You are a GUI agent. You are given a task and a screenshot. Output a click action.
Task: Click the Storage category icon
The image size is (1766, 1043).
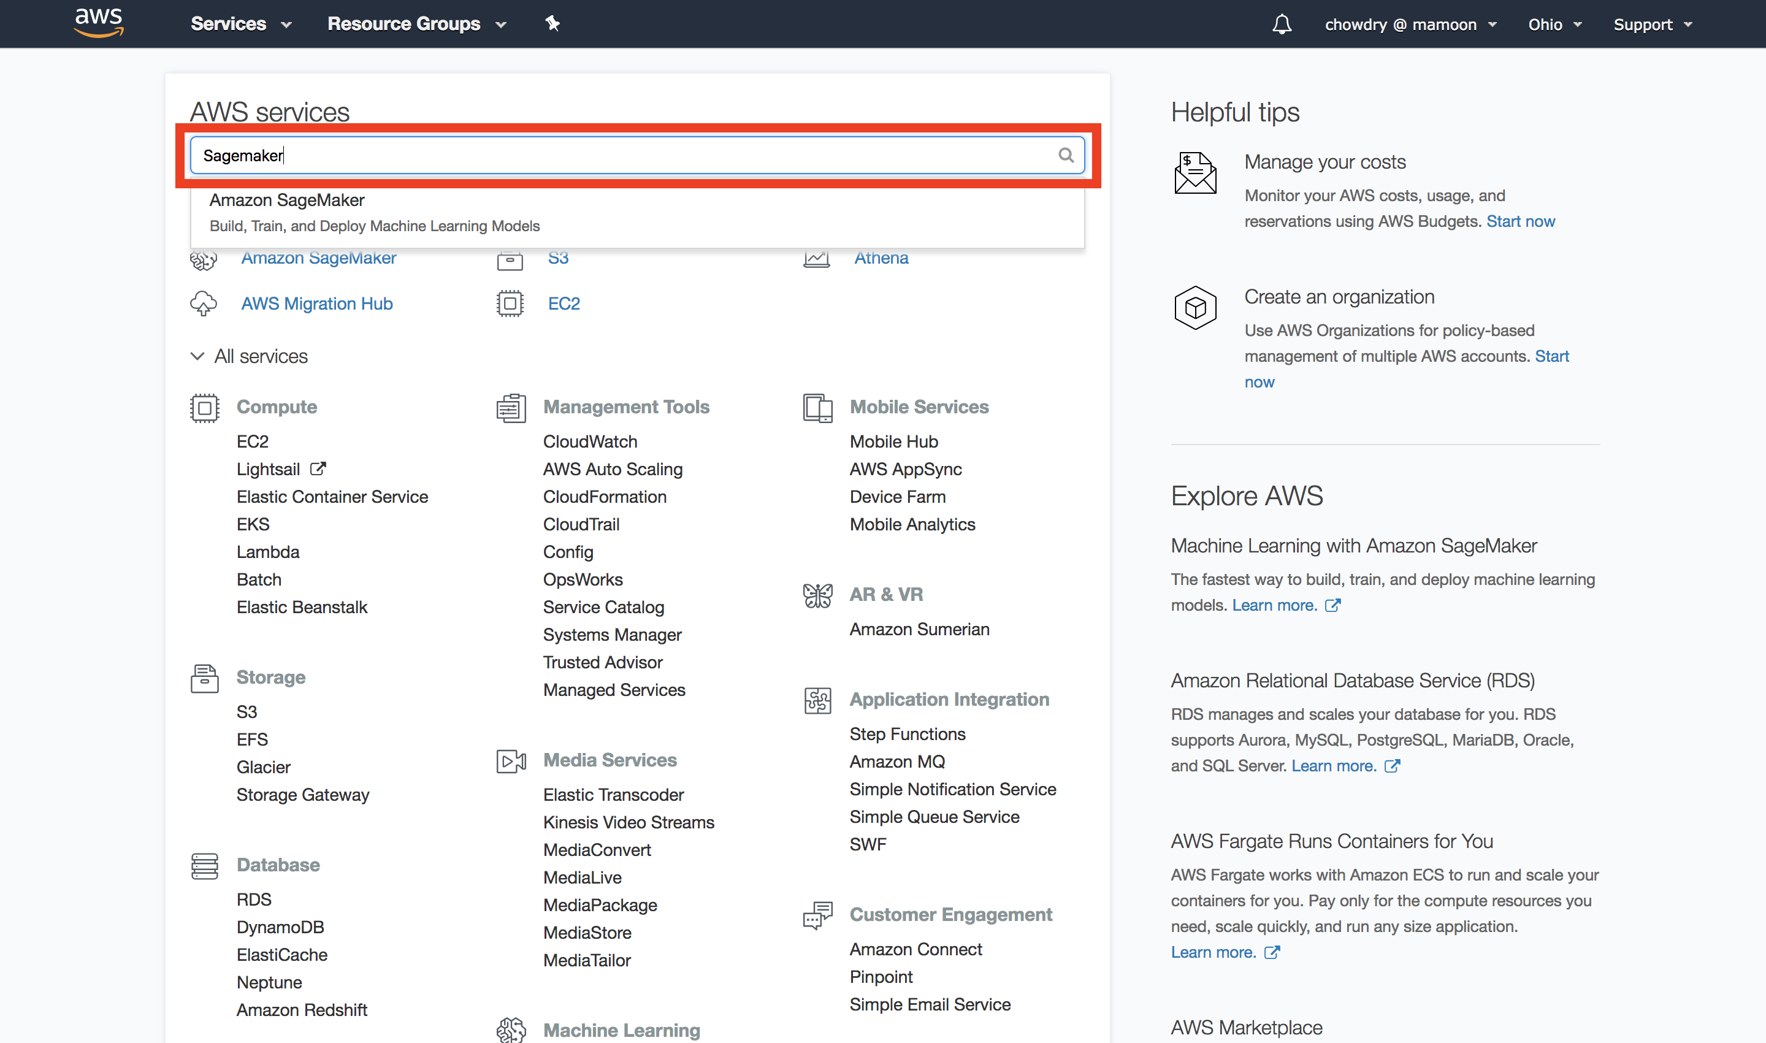(204, 678)
